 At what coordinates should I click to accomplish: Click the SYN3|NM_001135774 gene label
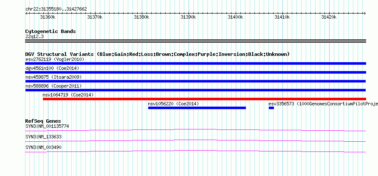(x=47, y=126)
